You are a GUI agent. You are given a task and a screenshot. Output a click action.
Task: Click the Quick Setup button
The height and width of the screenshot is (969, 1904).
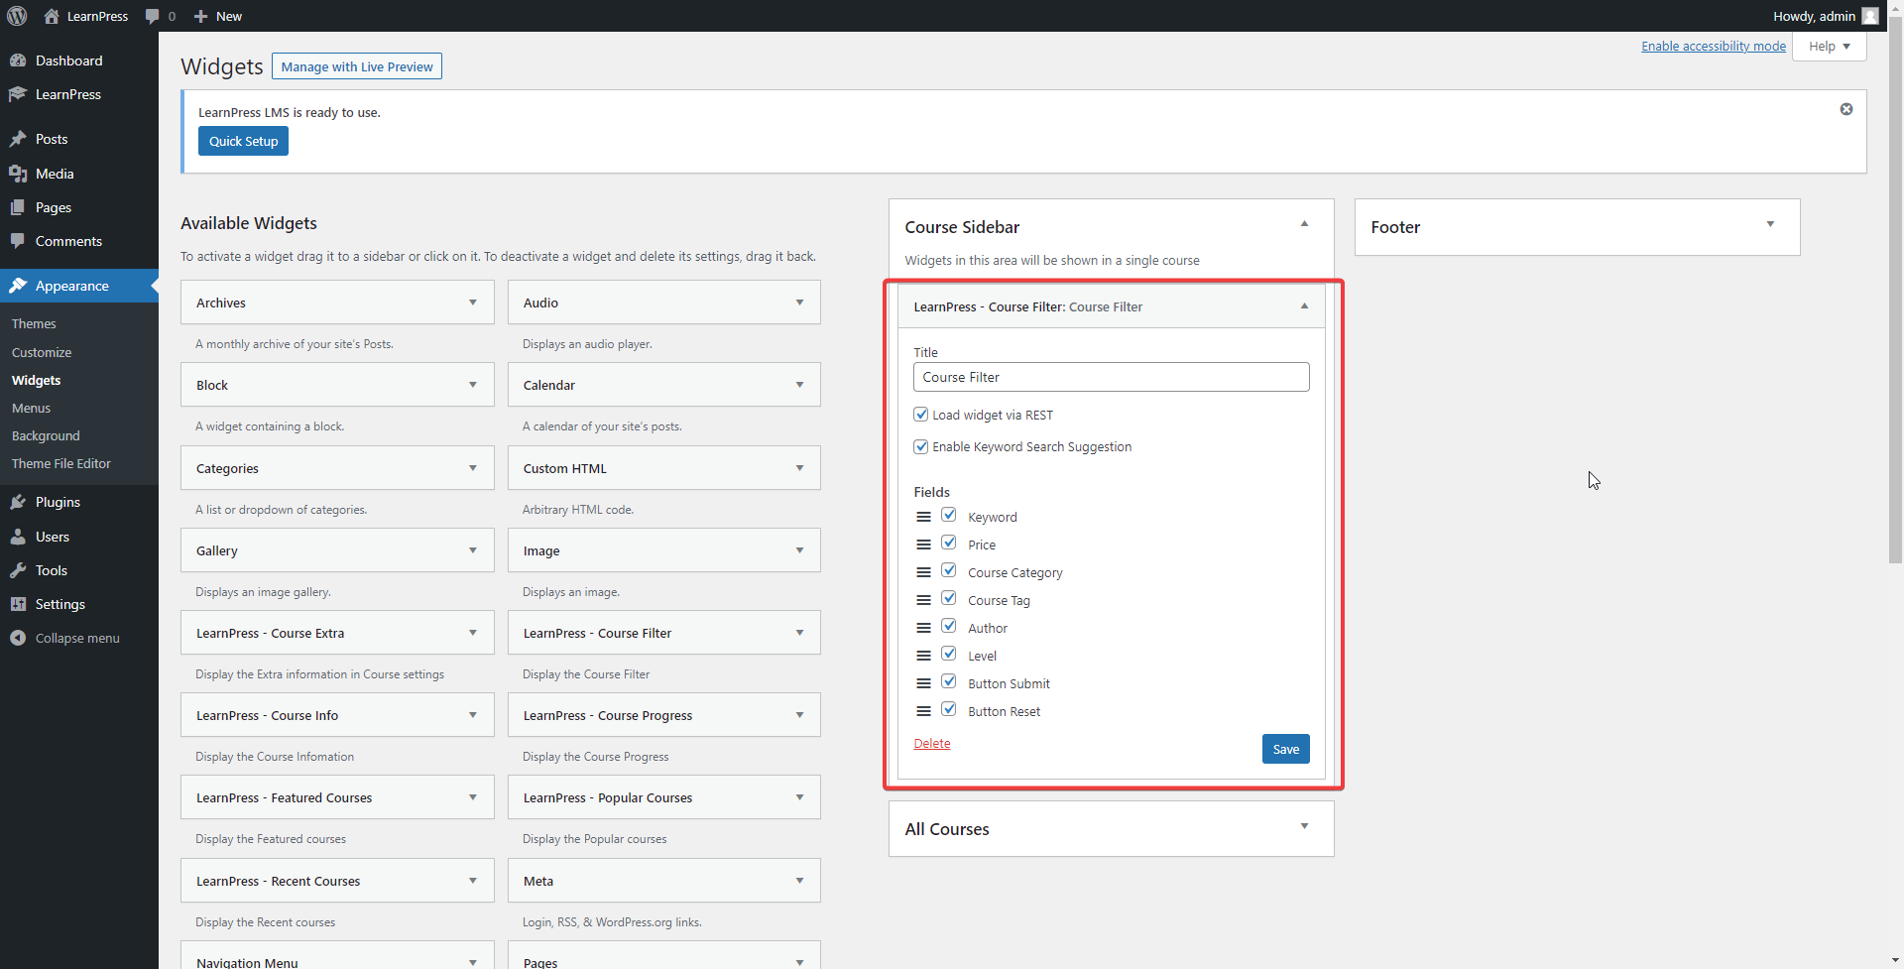[243, 141]
